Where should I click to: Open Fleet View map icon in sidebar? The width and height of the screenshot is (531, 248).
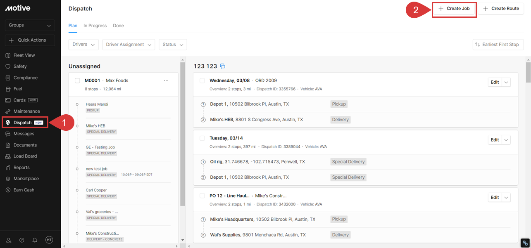click(x=8, y=55)
